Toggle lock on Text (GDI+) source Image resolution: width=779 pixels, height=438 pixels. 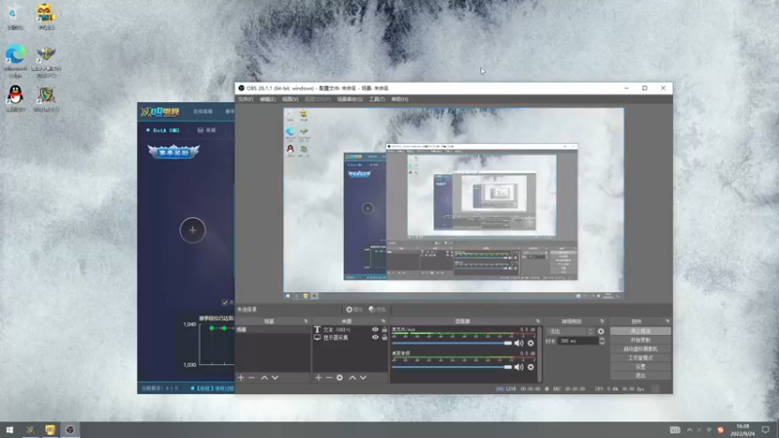click(x=384, y=329)
